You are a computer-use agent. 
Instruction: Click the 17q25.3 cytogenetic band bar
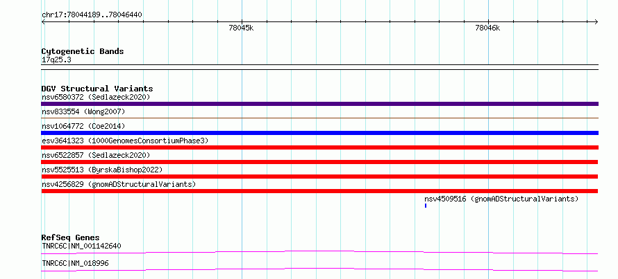[x=319, y=67]
